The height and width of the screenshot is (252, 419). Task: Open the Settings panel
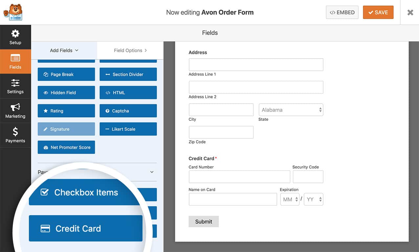click(15, 86)
